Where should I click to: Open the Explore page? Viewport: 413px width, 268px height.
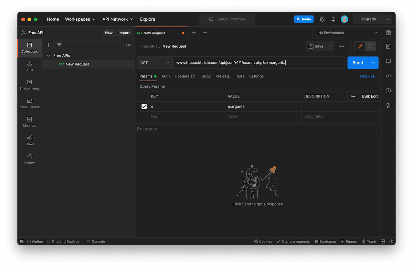[148, 19]
